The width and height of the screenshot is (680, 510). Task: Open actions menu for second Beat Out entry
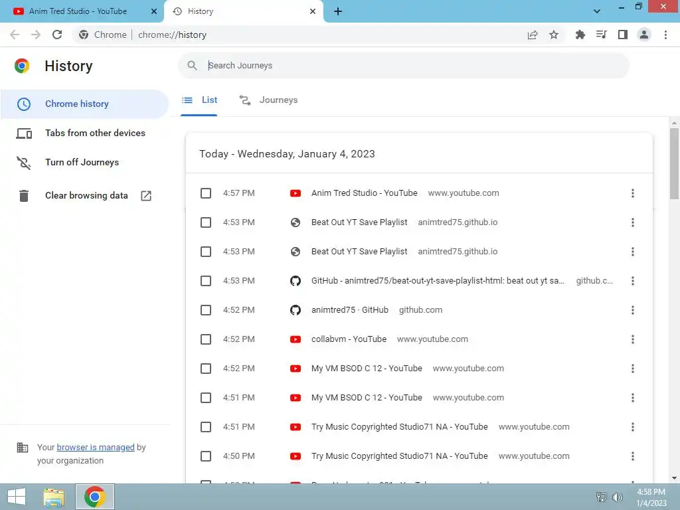click(x=633, y=252)
